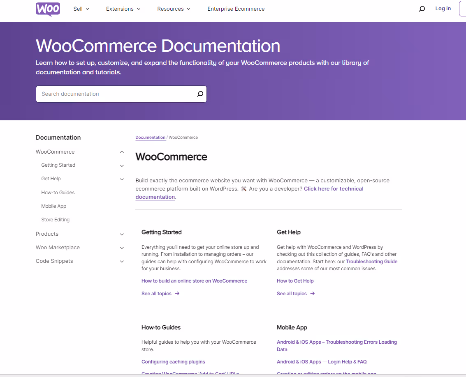Expand the Get Help sidebar entry

coord(122,179)
